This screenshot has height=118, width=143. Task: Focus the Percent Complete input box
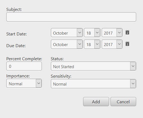24,66
